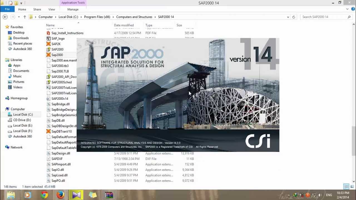Go to Program Files (x86) breadcrumb
356x200 pixels.
tap(97, 17)
